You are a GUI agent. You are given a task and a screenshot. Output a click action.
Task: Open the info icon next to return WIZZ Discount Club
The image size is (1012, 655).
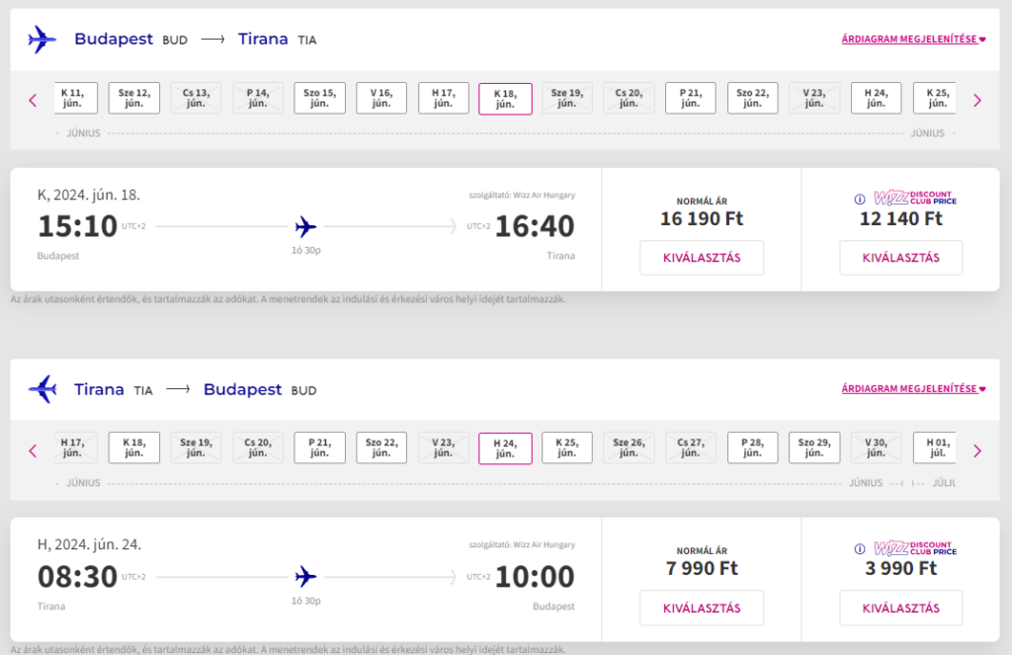coord(860,548)
